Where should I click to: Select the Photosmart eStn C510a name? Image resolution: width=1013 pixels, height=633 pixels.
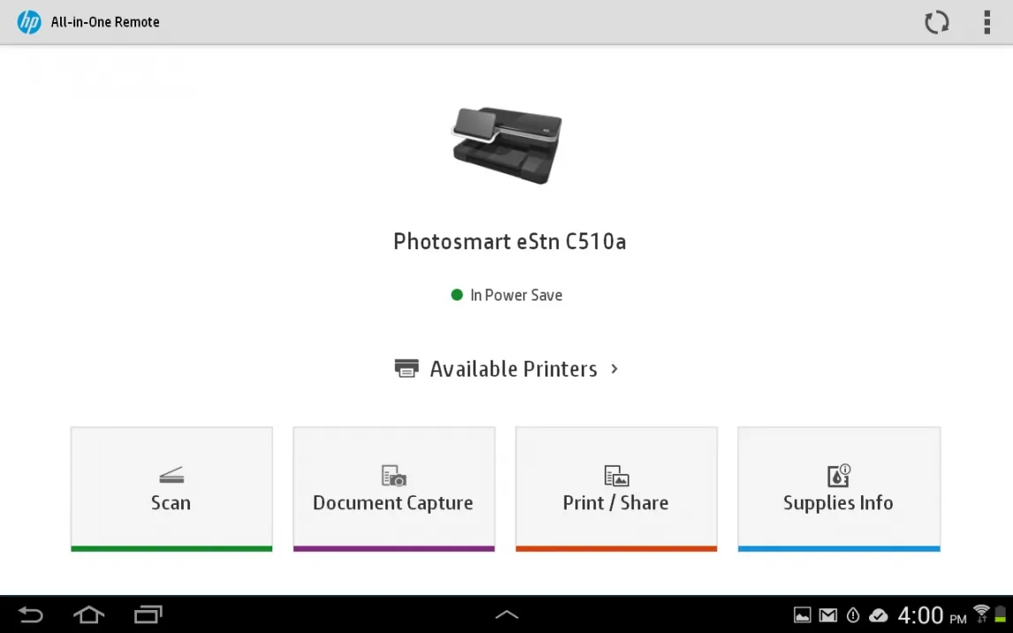tap(509, 241)
